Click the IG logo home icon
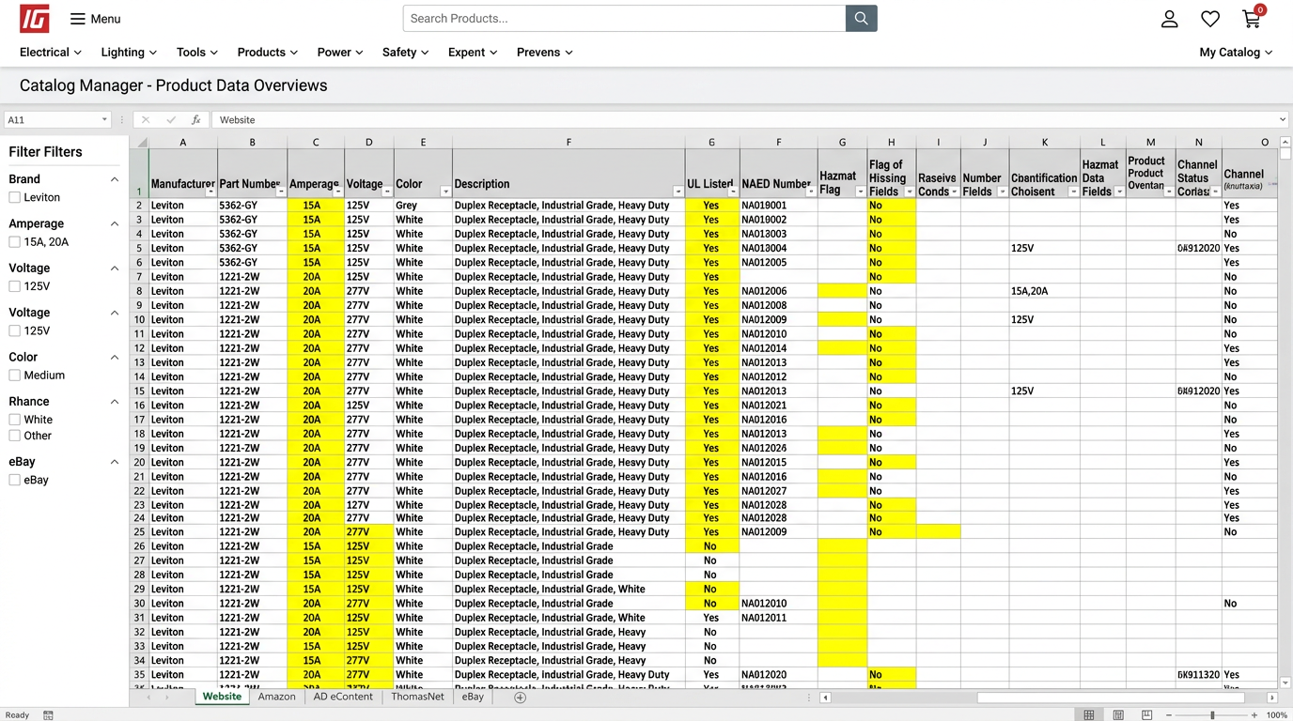Viewport: 1293px width, 721px height. click(35, 19)
